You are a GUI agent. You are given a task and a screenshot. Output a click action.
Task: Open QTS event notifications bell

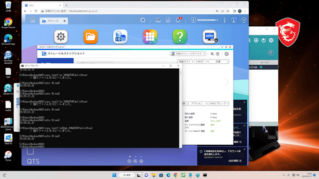tap(178, 20)
